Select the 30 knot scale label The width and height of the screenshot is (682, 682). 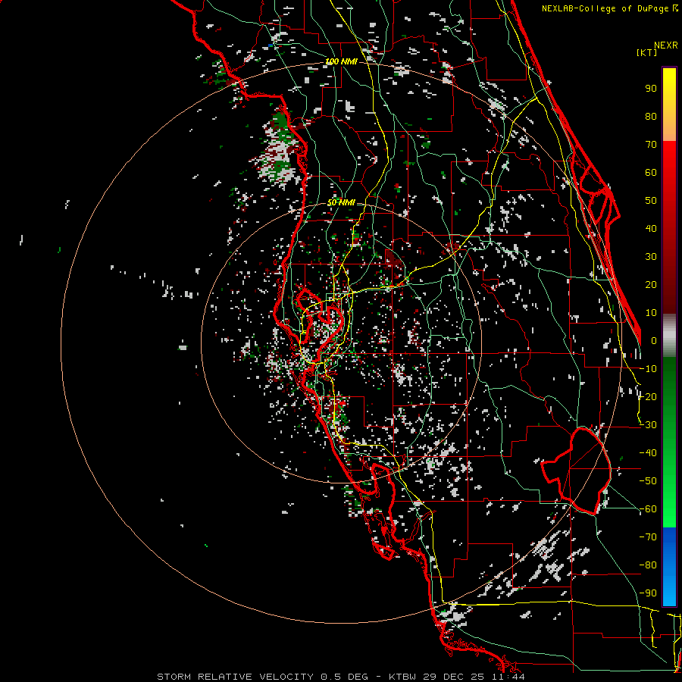651,257
